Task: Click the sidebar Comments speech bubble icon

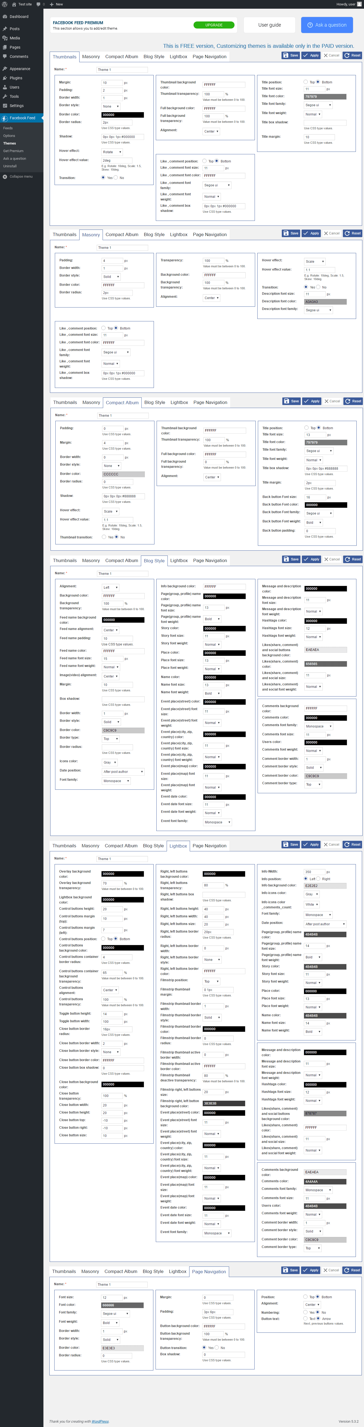Action: click(x=5, y=57)
